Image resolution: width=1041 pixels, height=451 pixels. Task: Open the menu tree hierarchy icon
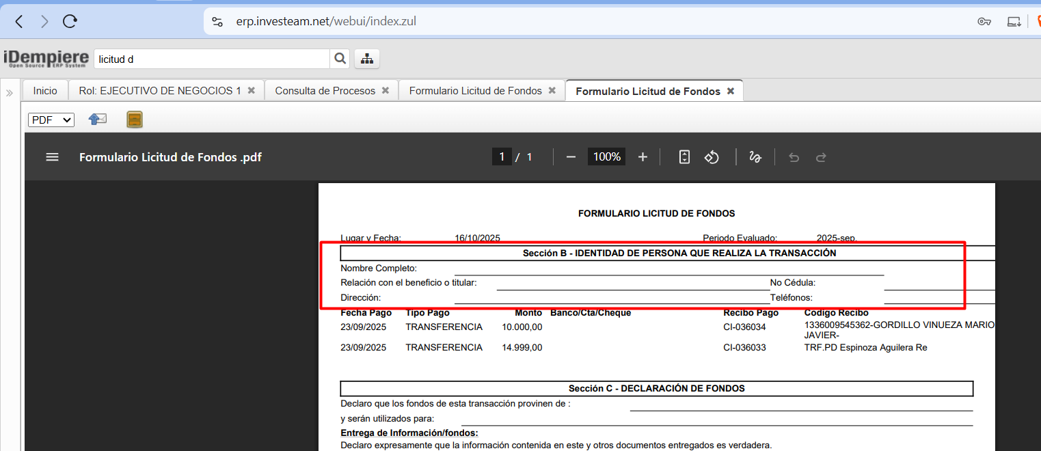point(367,59)
